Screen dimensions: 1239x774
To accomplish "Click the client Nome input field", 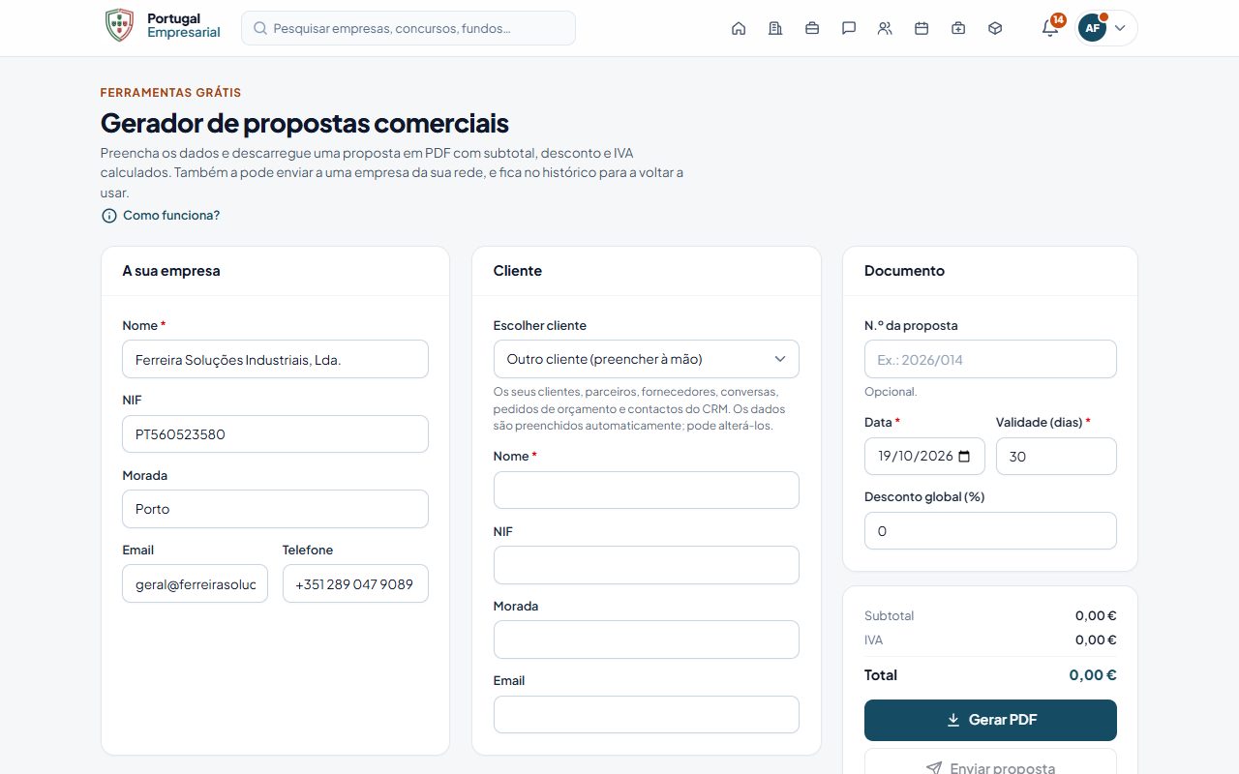I will [647, 491].
